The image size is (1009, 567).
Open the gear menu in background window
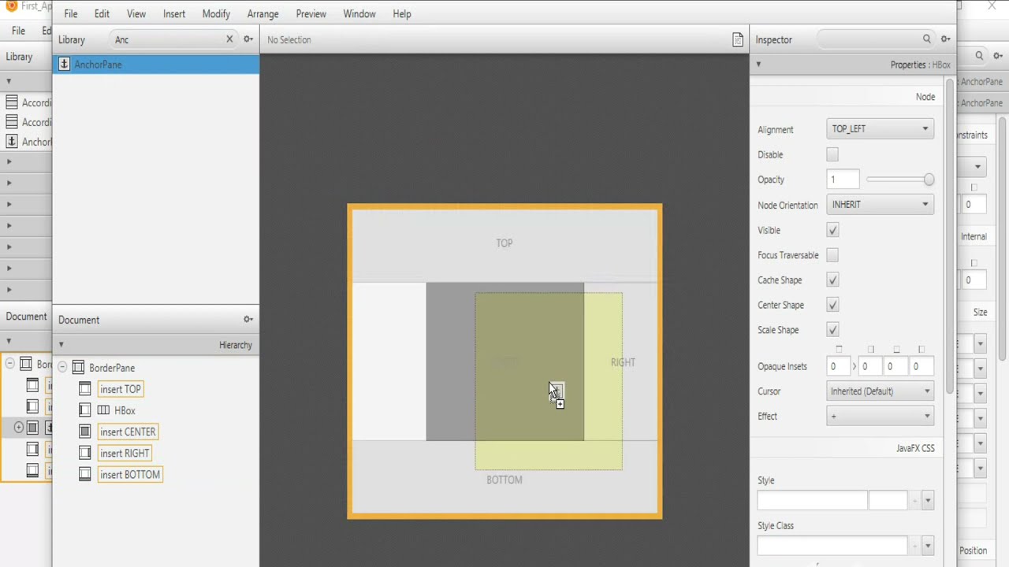click(997, 56)
